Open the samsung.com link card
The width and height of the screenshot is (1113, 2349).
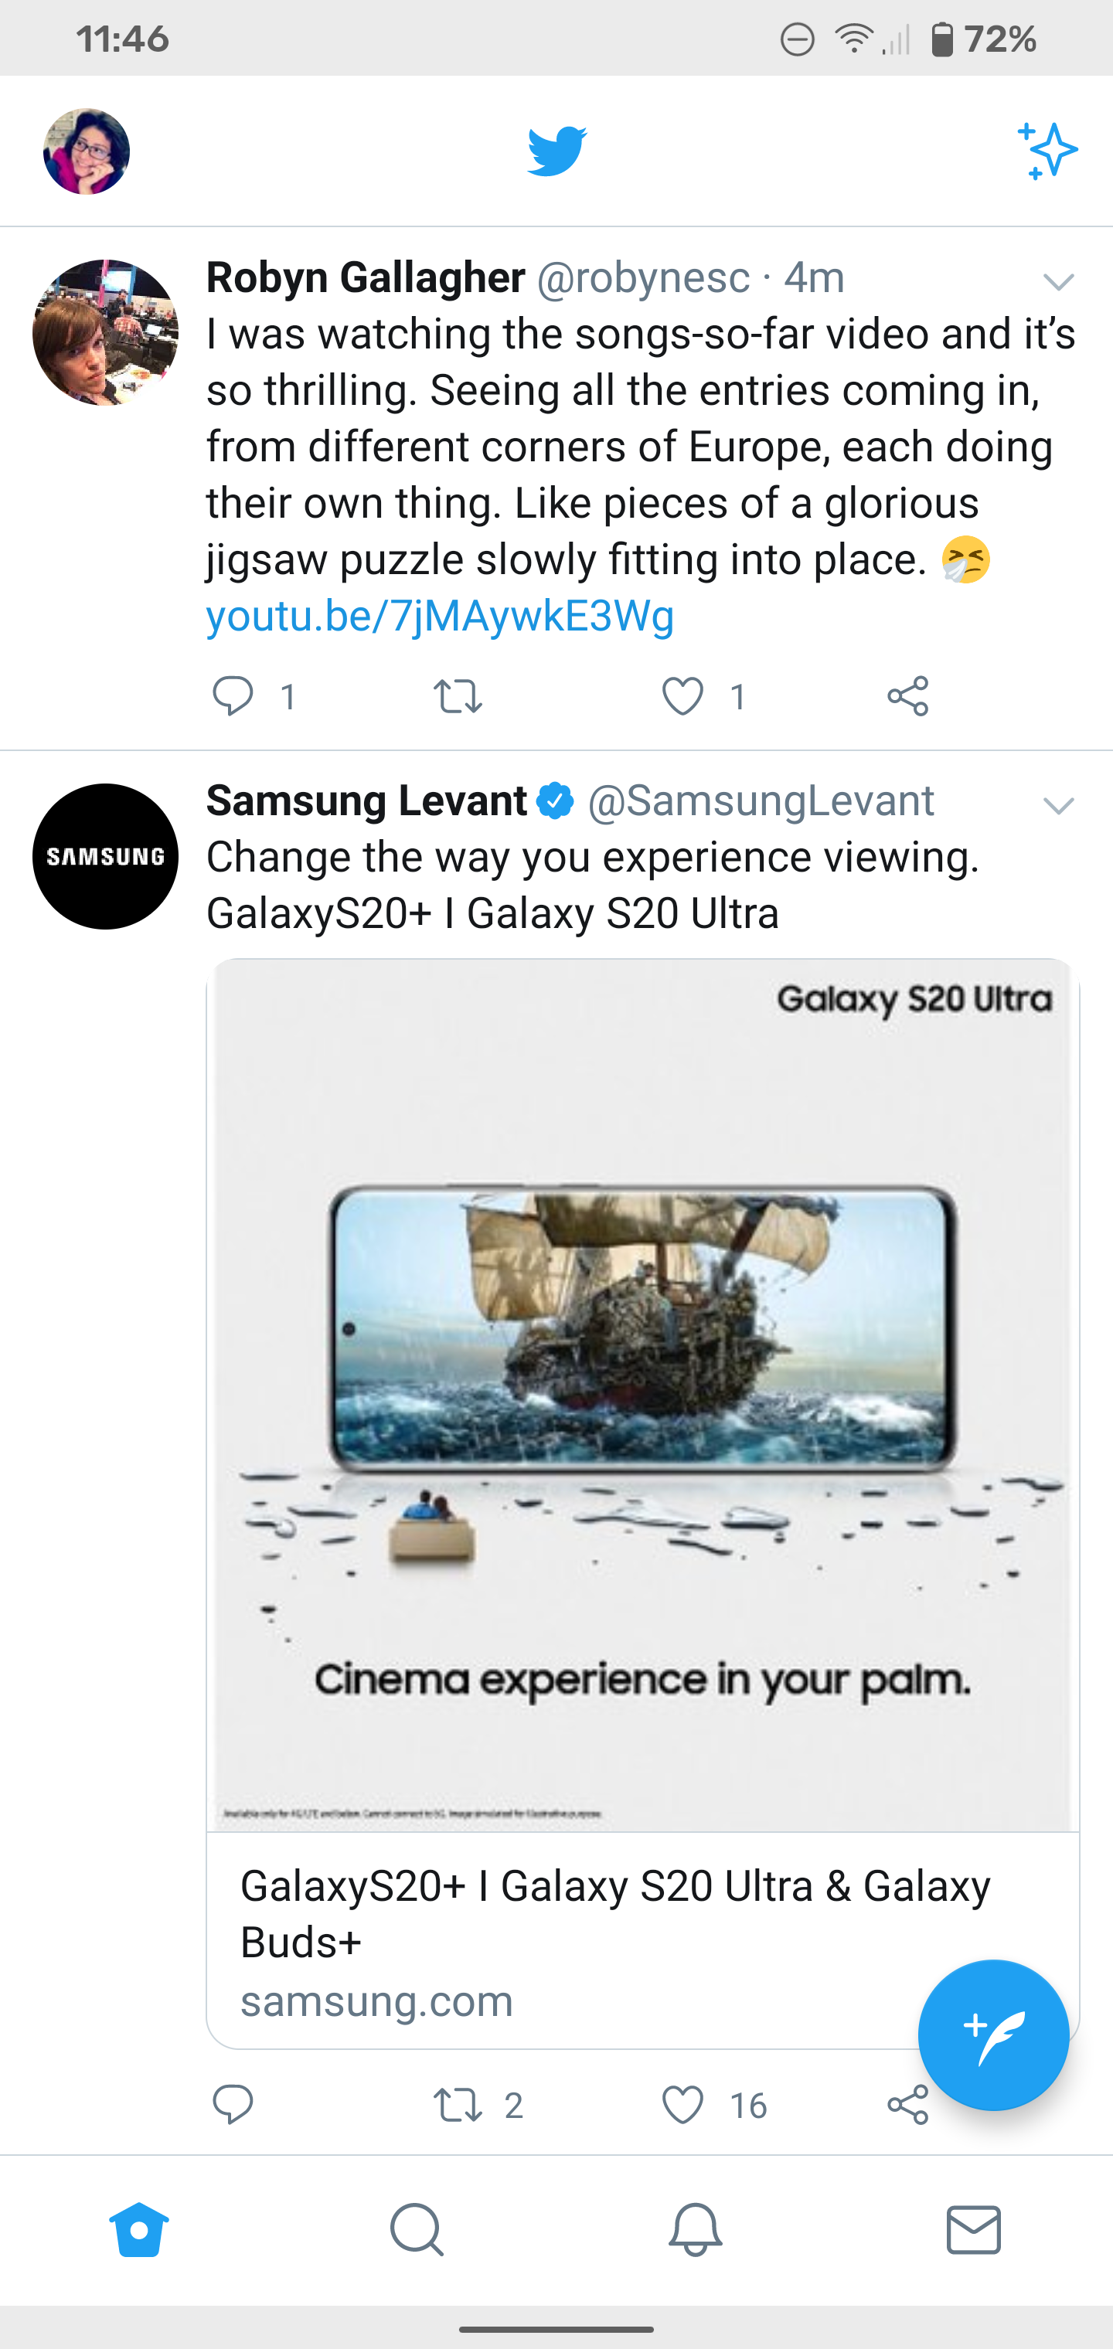click(547, 1943)
